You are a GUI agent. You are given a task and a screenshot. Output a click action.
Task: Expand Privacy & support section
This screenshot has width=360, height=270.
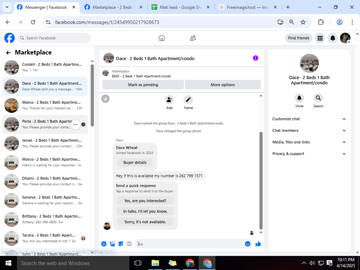[309, 154]
